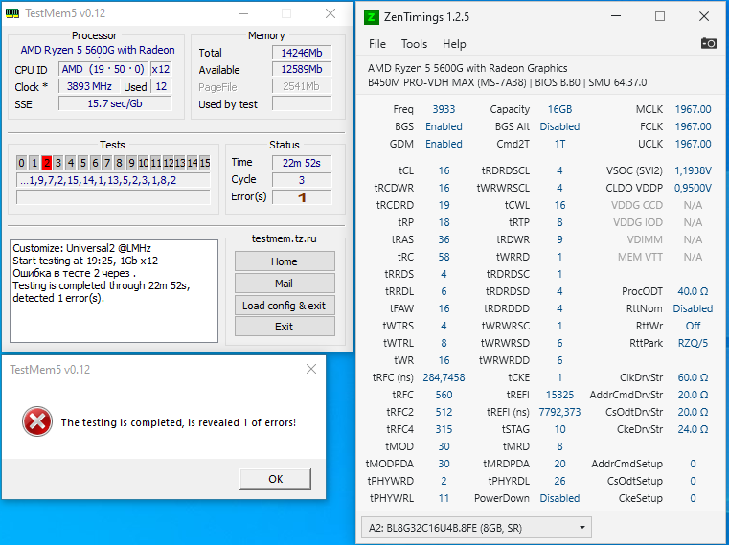The height and width of the screenshot is (545, 729).
Task: Click the RttPark value RZQ/5
Action: [693, 343]
